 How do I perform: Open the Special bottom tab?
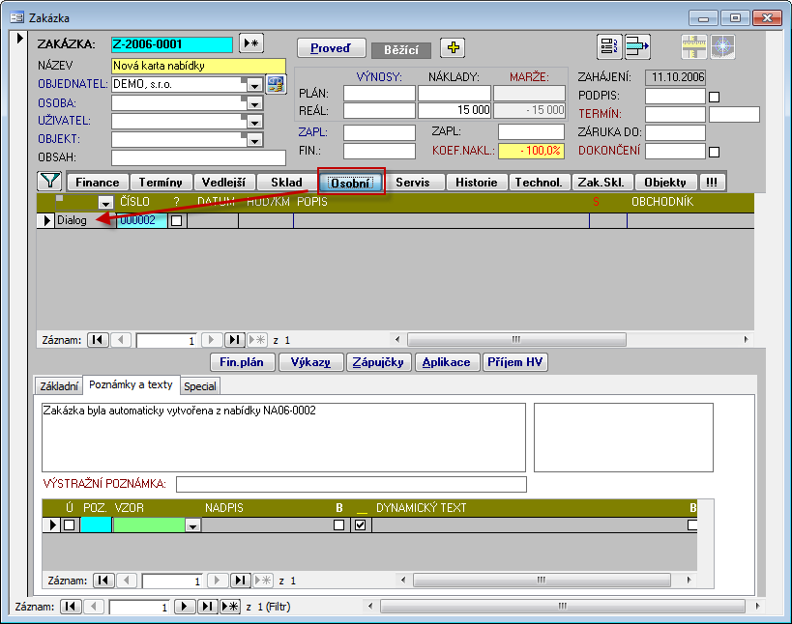(x=200, y=386)
